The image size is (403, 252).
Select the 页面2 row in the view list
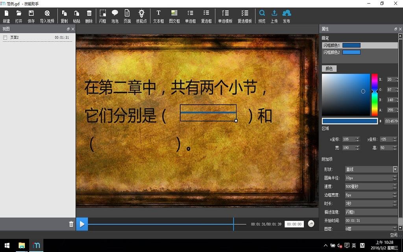pyautogui.click(x=37, y=37)
